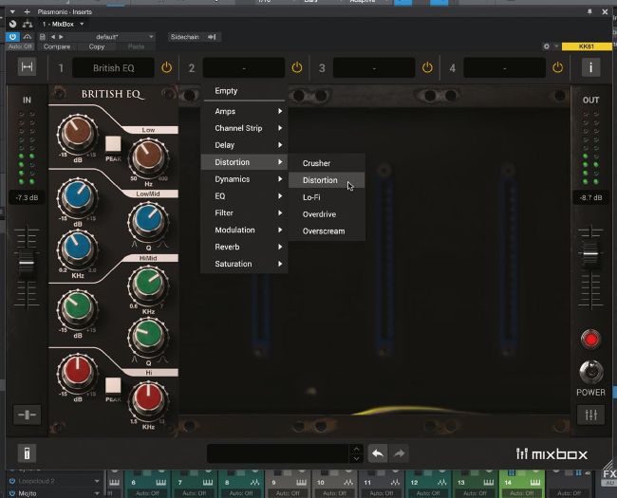Click the Hi band KHz frequency knob
The height and width of the screenshot is (498, 617).
(148, 400)
